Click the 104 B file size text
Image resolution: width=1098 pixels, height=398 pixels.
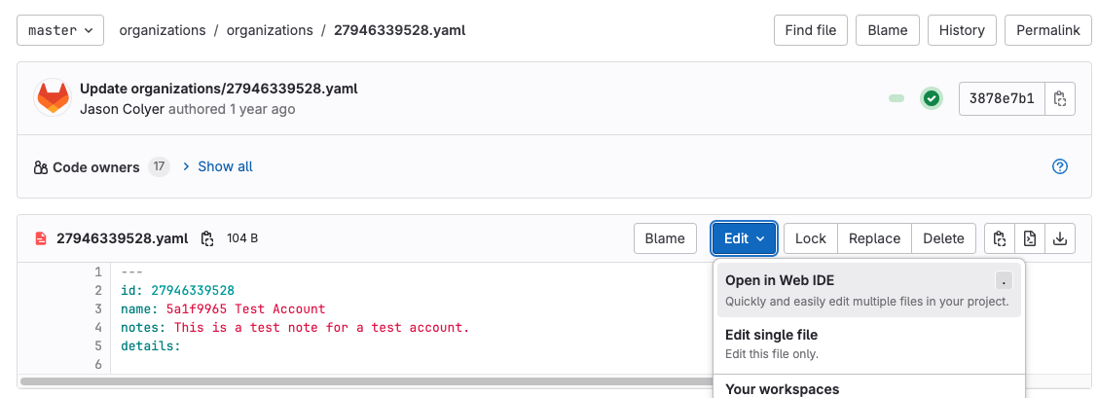click(242, 238)
